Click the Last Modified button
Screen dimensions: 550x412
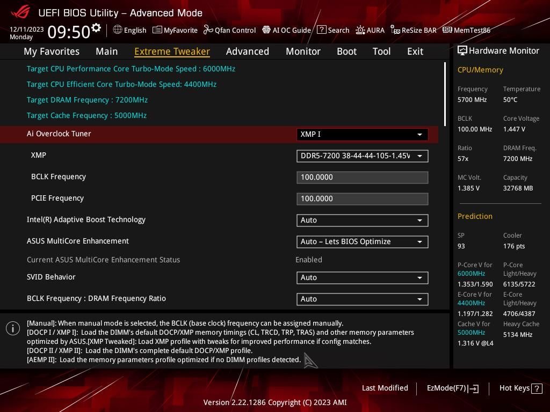point(385,388)
